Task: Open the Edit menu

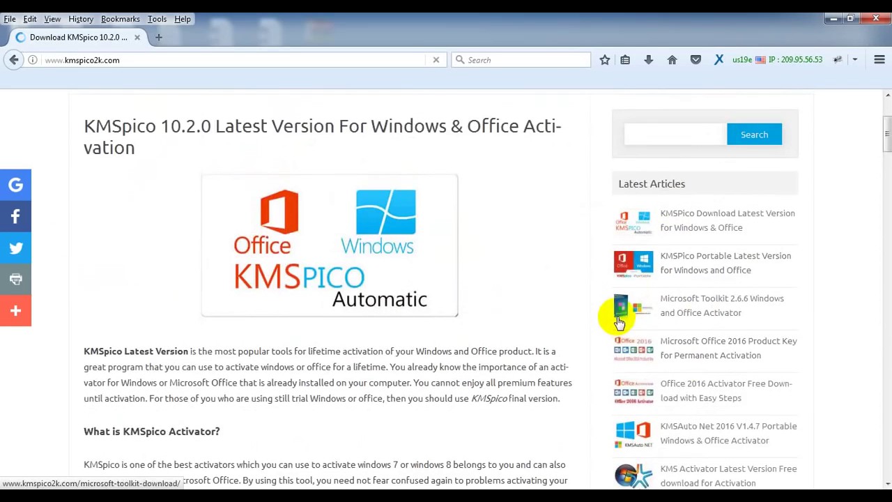Action: [30, 19]
